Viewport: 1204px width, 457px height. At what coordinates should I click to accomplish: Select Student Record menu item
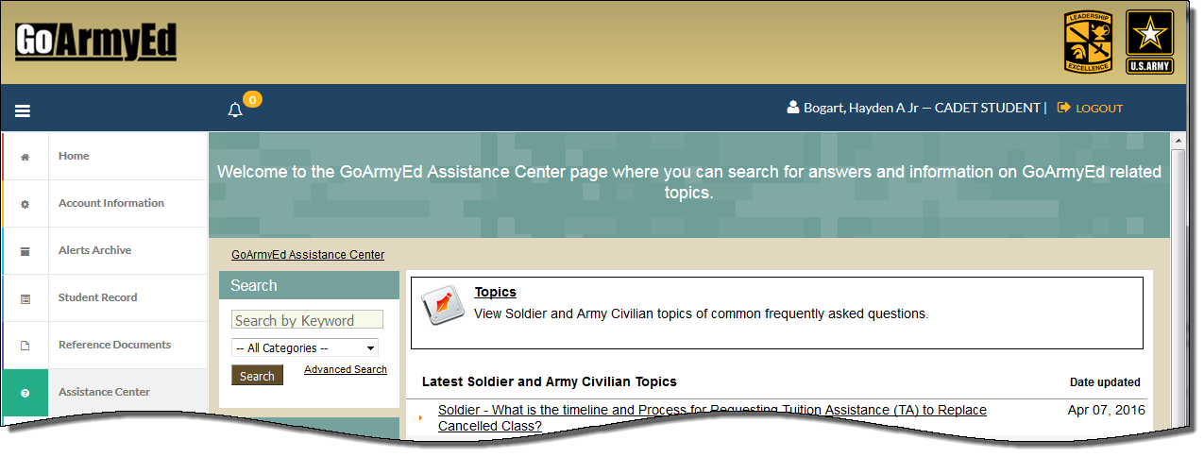tap(97, 297)
